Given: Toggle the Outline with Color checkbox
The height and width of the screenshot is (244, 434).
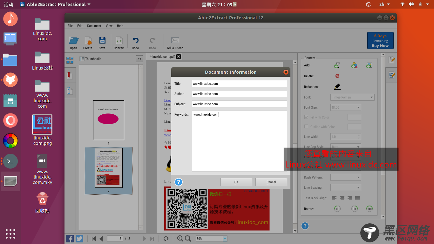Looking at the screenshot, I should click(306, 126).
